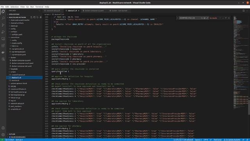Toggle Match Case in find widget
The image size is (250, 141).
tap(202, 18)
